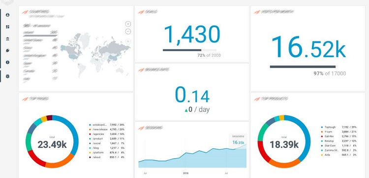Click the info circle icon in sidebar
This screenshot has width=369, height=178.
pos(7,62)
